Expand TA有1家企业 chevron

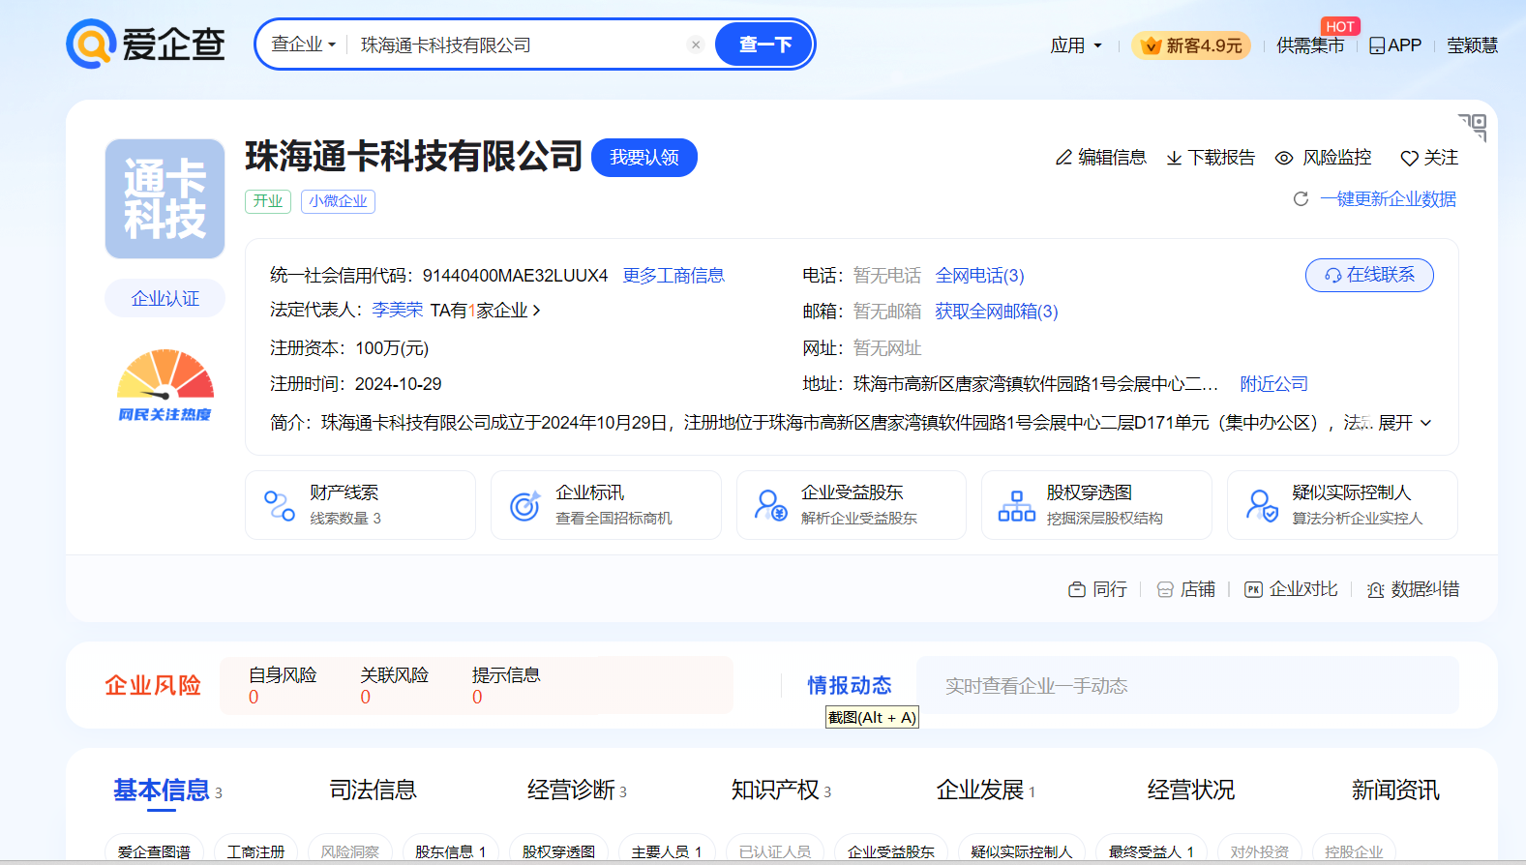pos(536,311)
